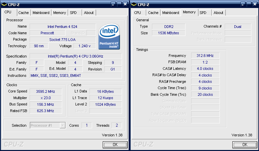Click the Revision value 'G1'
The image size is (259, 151).
(113, 69)
